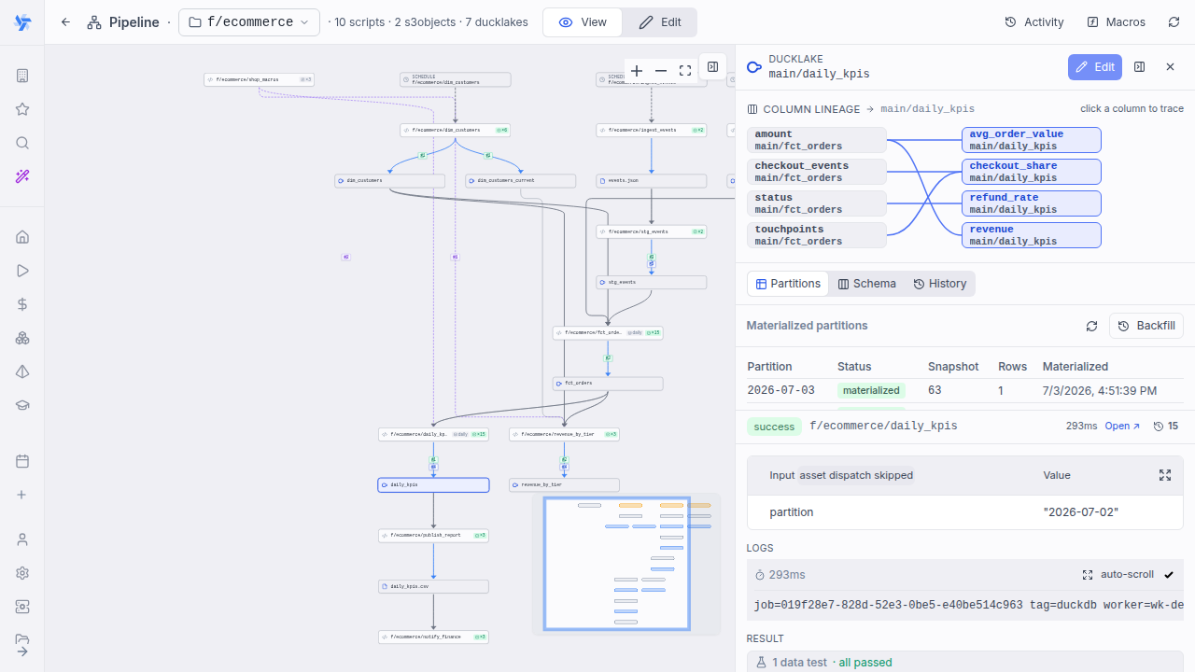
Task: Zoom in on the pipeline graph
Action: [x=637, y=71]
